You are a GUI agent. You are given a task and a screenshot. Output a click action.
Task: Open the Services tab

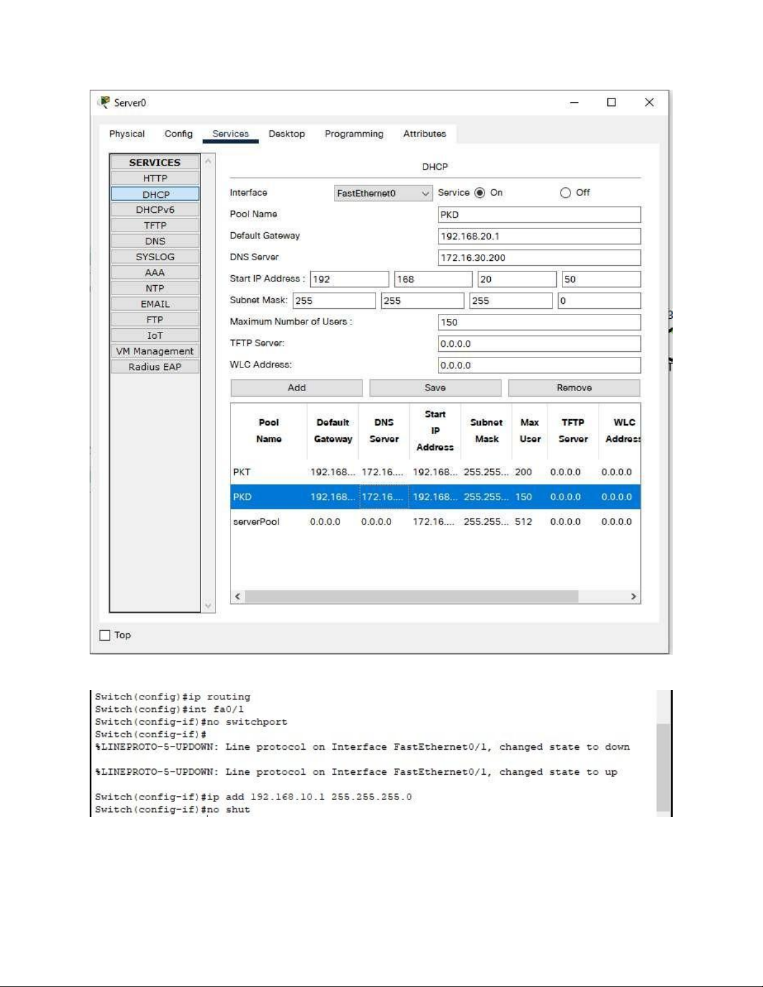click(230, 134)
